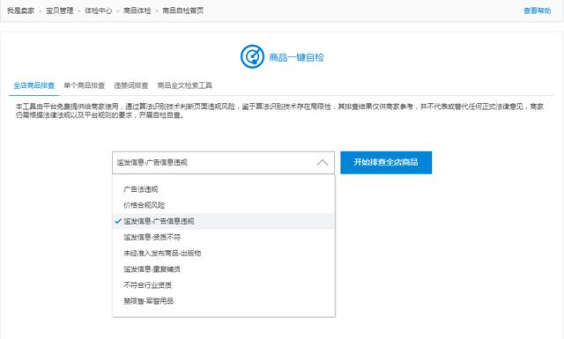The width and height of the screenshot is (564, 339).
Task: Go to 我是卖家 breadcrumb link
Action: [21, 11]
